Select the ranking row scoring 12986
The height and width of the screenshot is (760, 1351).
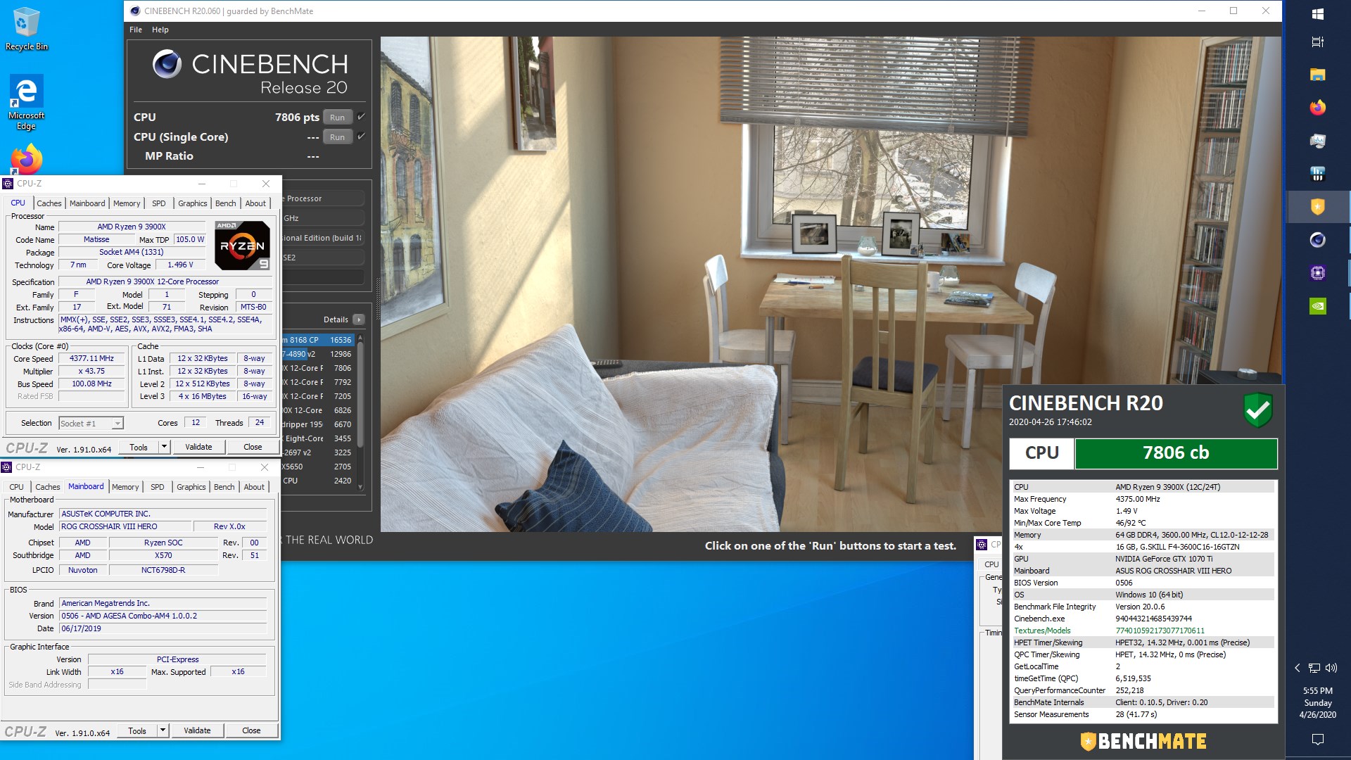[318, 354]
